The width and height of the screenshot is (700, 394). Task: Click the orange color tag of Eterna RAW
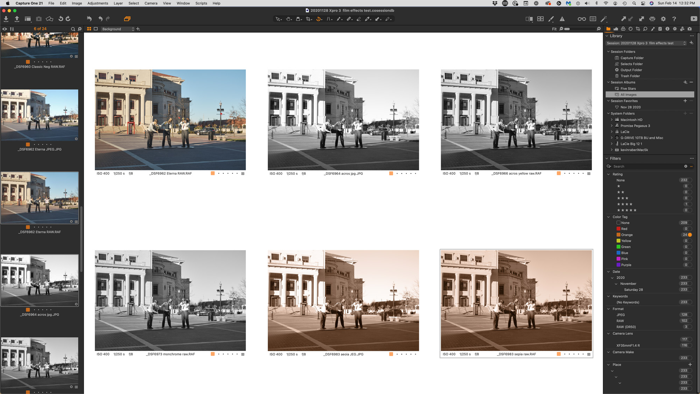click(212, 173)
